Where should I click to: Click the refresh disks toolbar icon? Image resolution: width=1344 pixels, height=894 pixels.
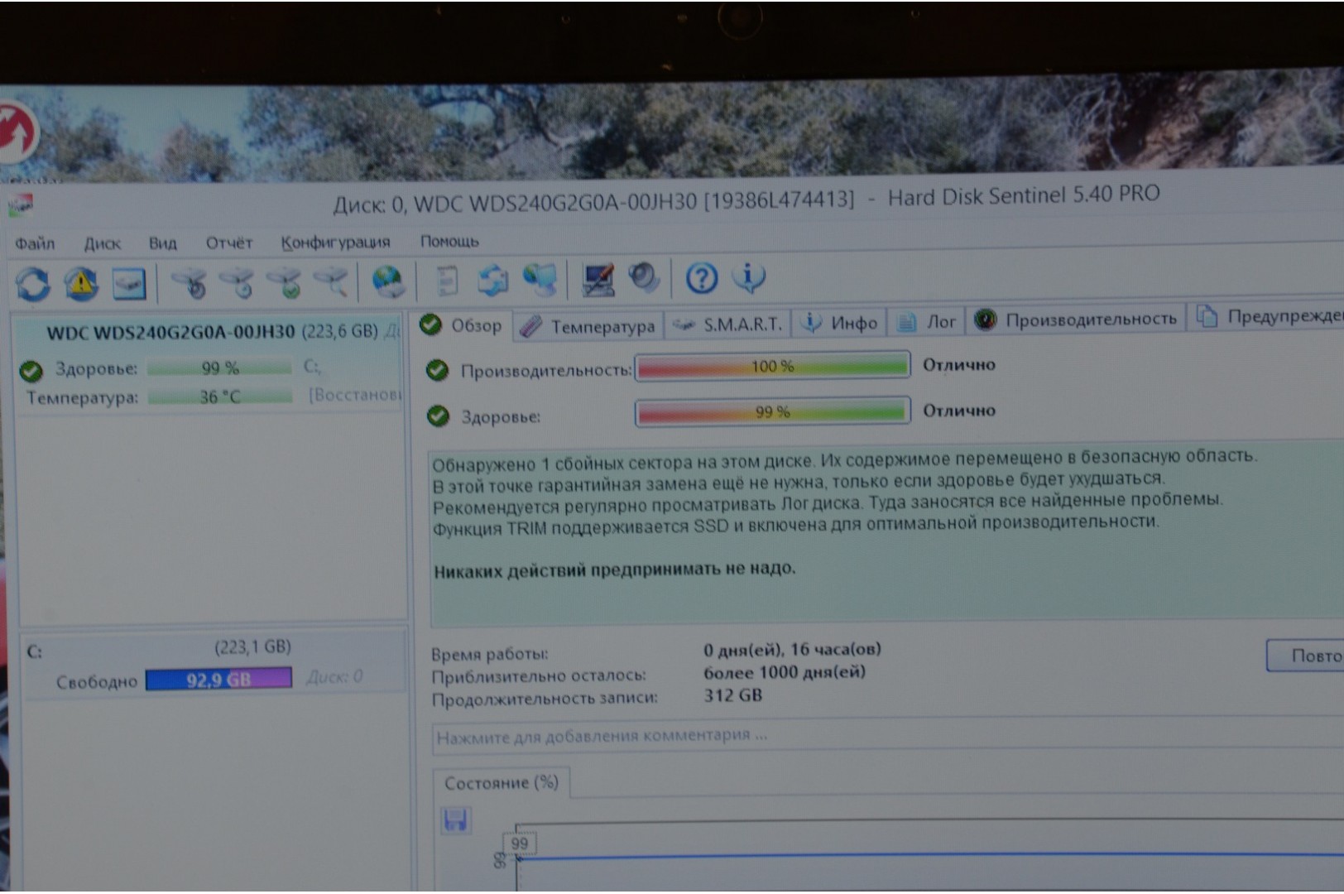32,285
